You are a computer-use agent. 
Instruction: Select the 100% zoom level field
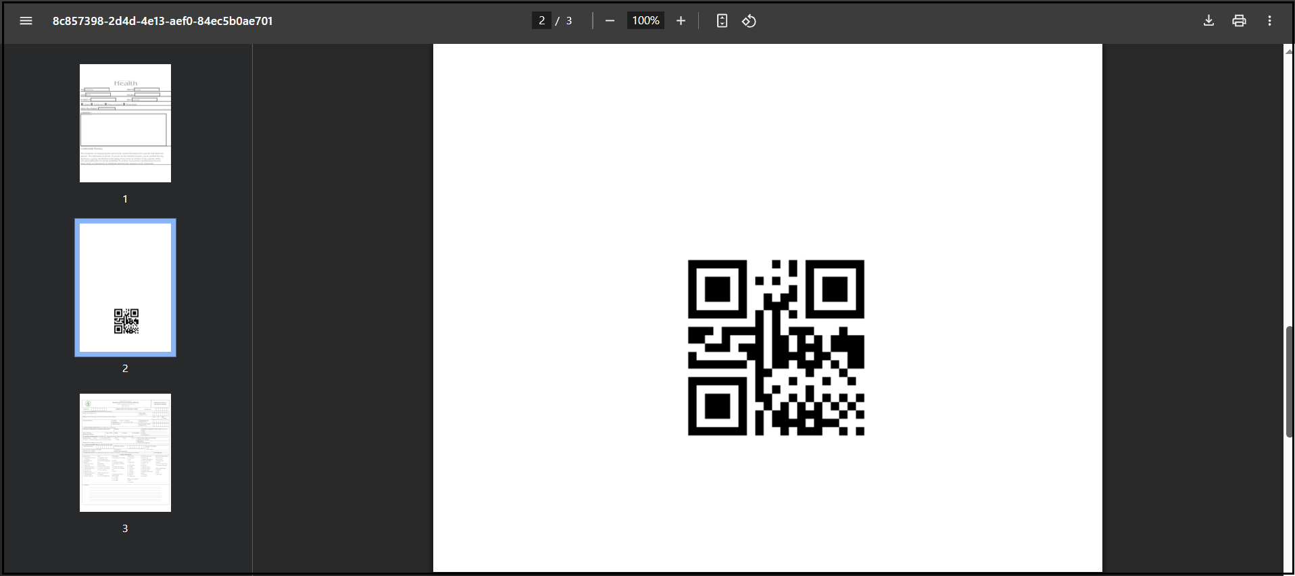coord(645,21)
